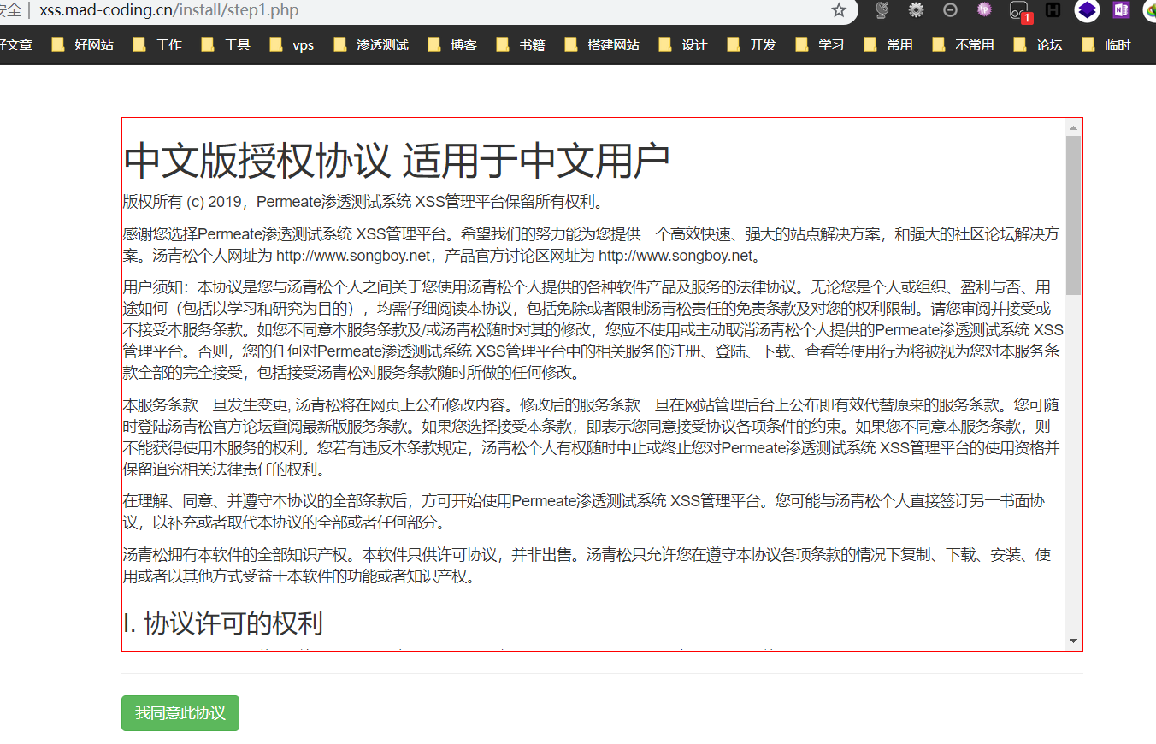The height and width of the screenshot is (744, 1156).
Task: Click the agreement scroll-down arrow
Action: 1073,641
